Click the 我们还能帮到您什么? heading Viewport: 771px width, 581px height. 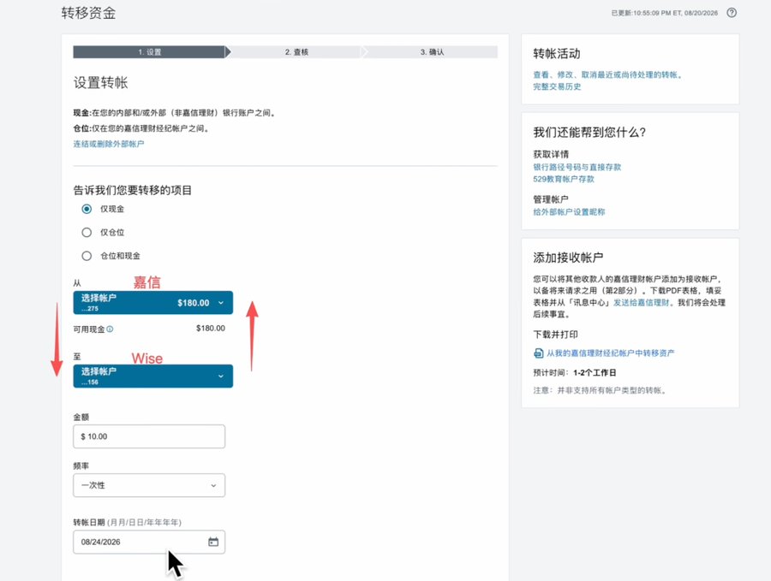[589, 132]
